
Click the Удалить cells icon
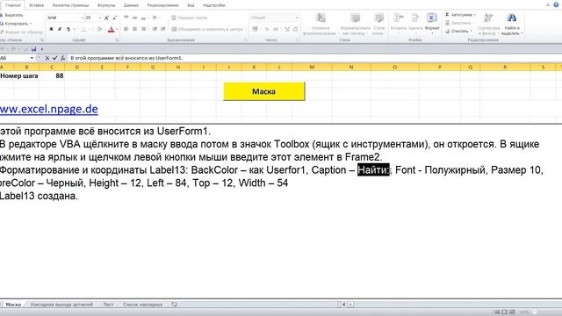[x=415, y=18]
